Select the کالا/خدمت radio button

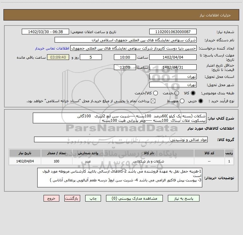(156, 93)
